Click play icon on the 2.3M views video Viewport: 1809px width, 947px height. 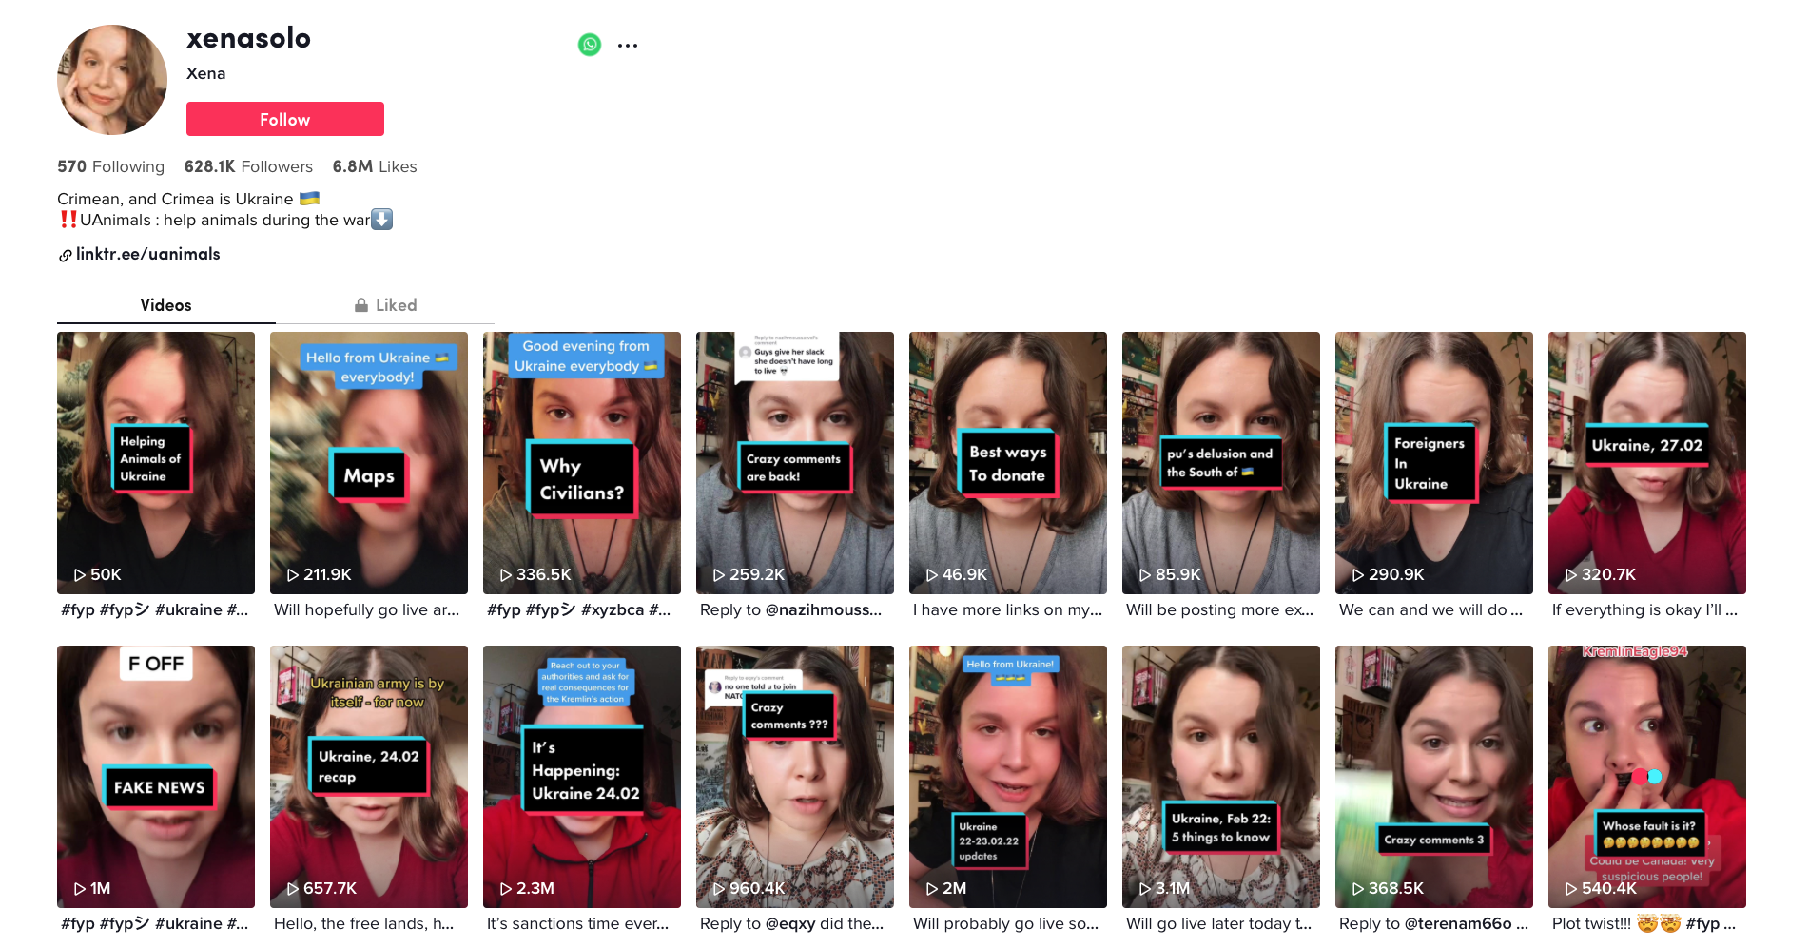(x=506, y=889)
